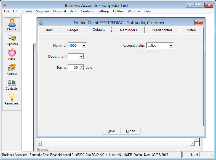Open the File menu
216x160 pixels.
point(7,11)
